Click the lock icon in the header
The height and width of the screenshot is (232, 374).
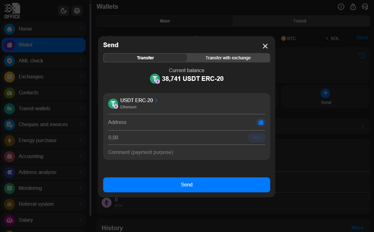pos(353,7)
